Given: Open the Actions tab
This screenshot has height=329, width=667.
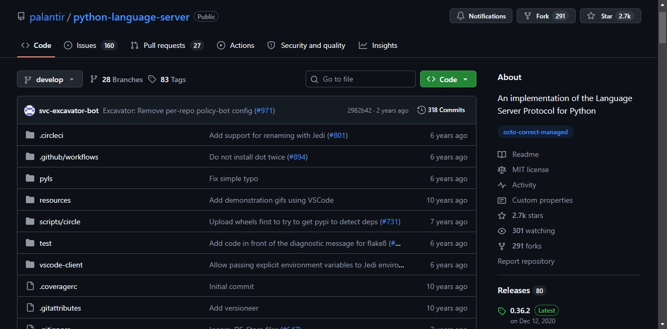Looking at the screenshot, I should (x=235, y=45).
